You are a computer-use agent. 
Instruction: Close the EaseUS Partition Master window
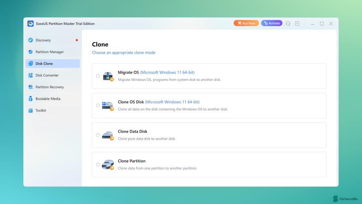tap(331, 24)
